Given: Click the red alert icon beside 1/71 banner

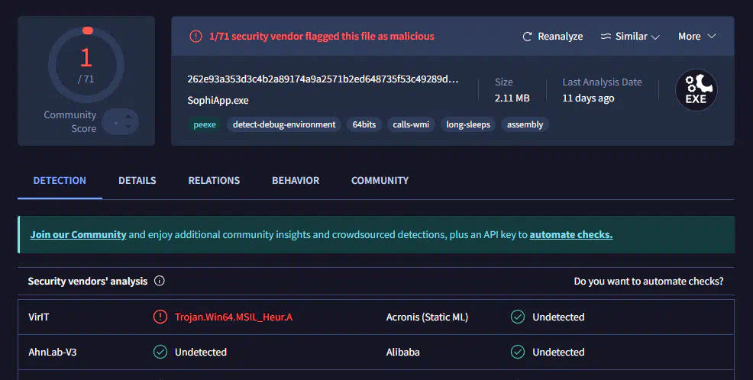Looking at the screenshot, I should [196, 37].
